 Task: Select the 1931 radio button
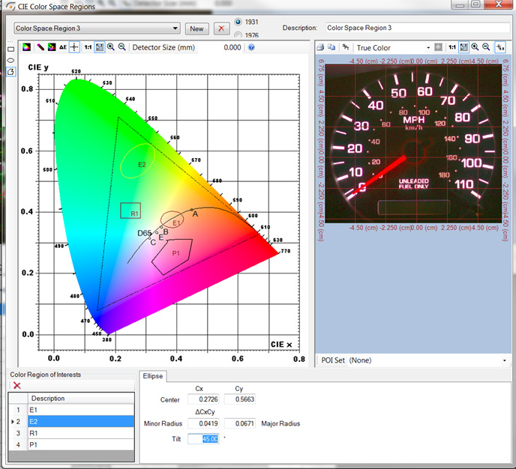point(239,21)
